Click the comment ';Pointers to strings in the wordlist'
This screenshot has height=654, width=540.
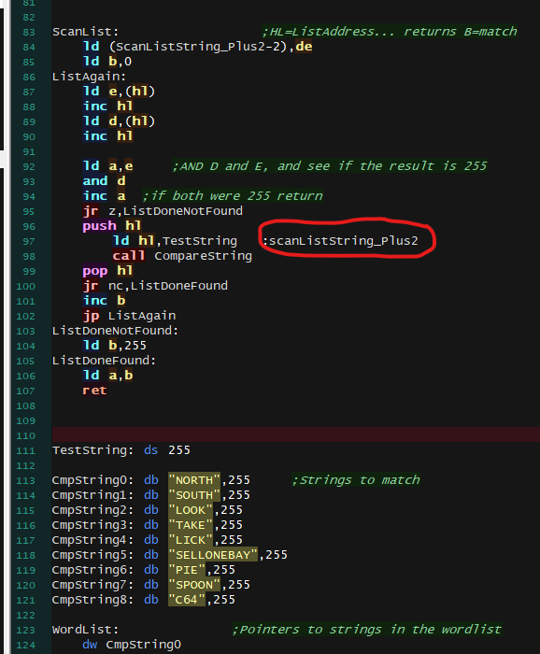coord(367,630)
